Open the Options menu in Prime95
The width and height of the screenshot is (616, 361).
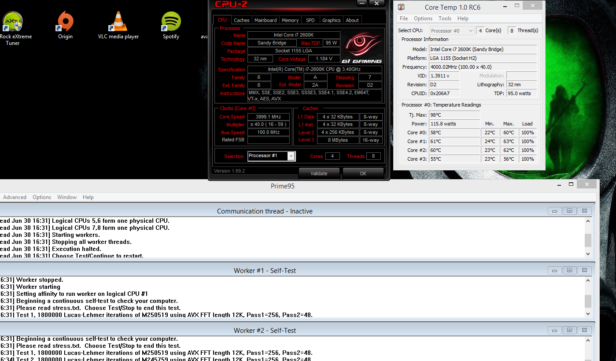click(x=42, y=197)
